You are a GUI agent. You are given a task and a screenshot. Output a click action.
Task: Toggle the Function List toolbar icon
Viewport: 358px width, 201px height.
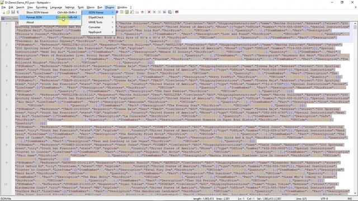point(132,12)
